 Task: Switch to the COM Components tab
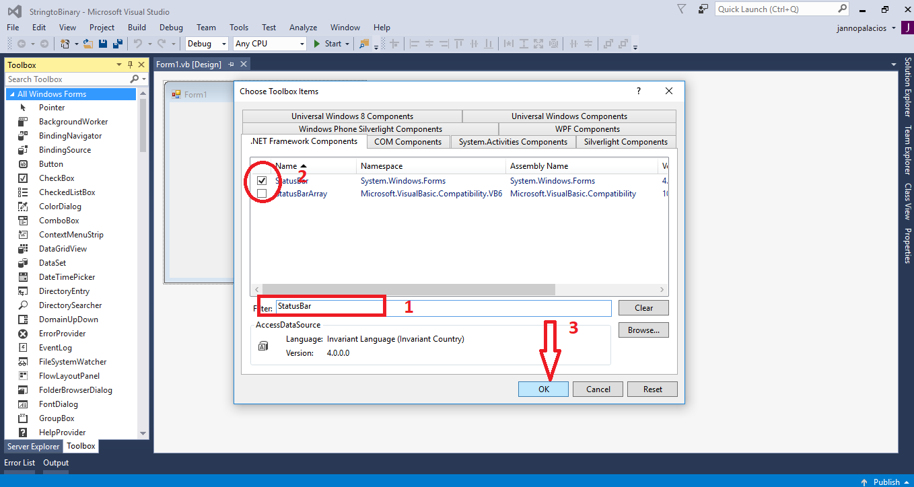[x=408, y=142]
